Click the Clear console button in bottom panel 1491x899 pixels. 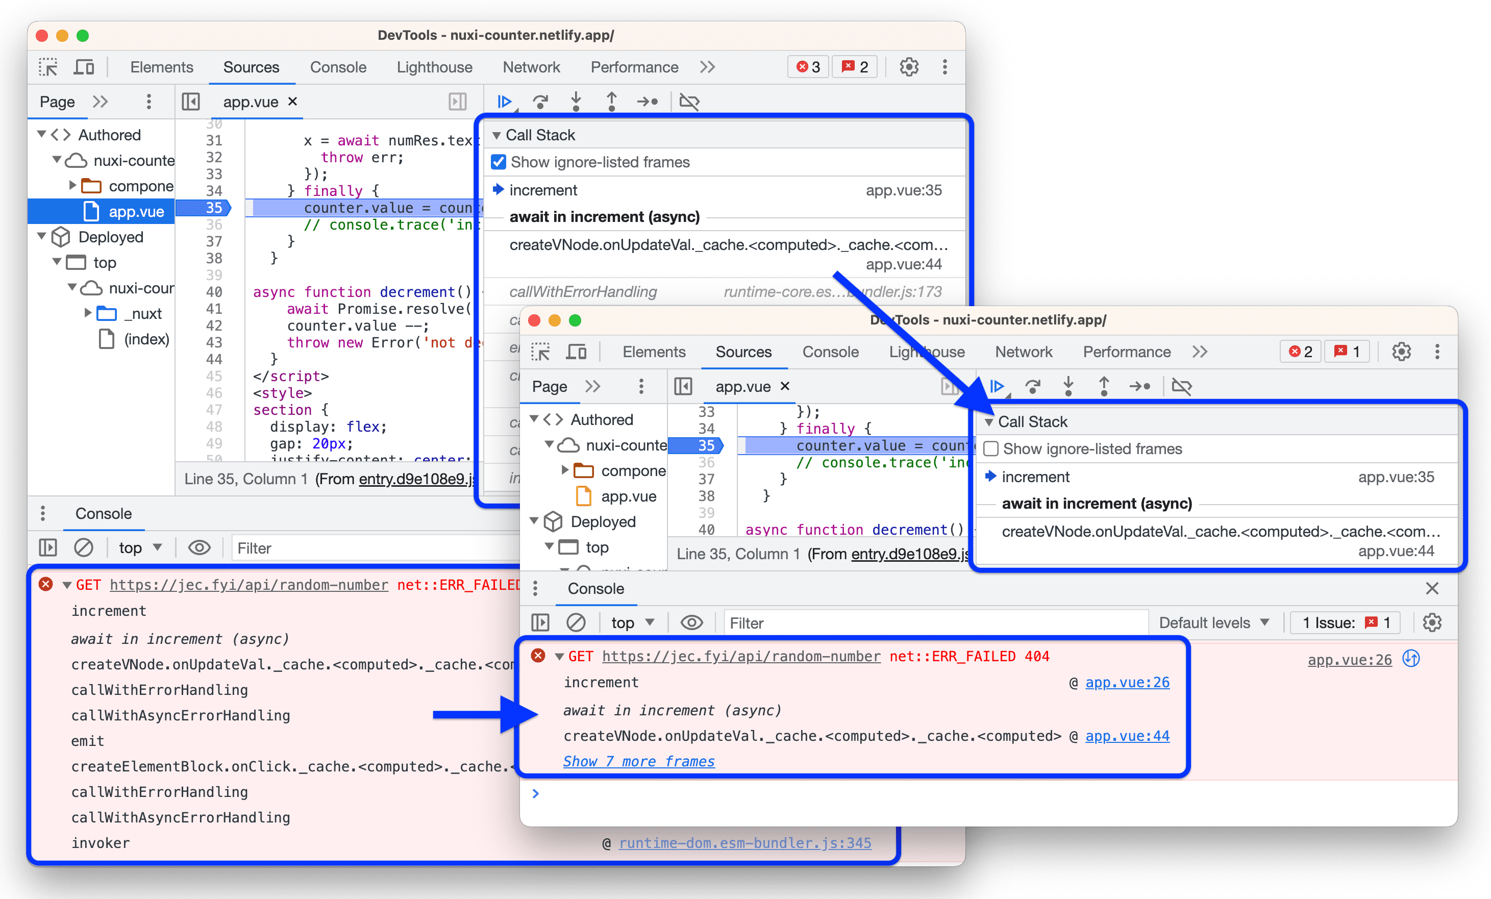[x=573, y=622]
